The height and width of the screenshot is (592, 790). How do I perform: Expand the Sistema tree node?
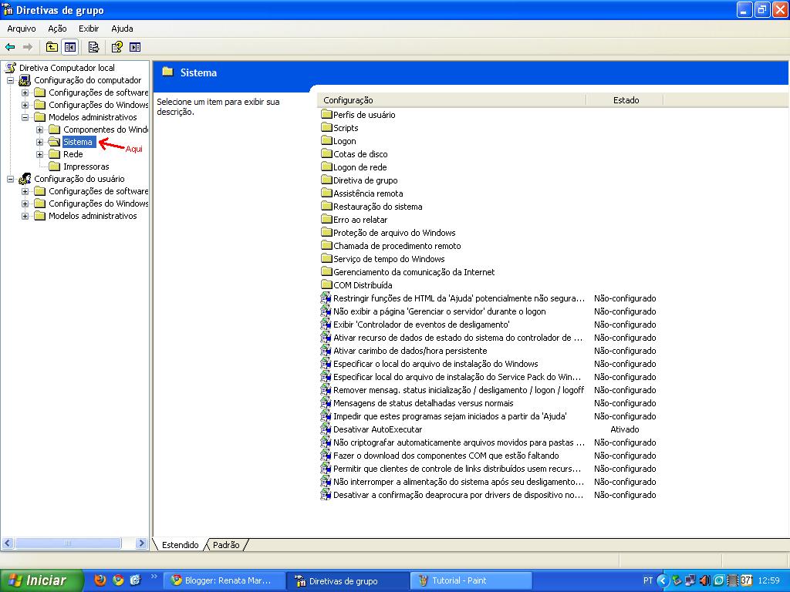tap(39, 142)
